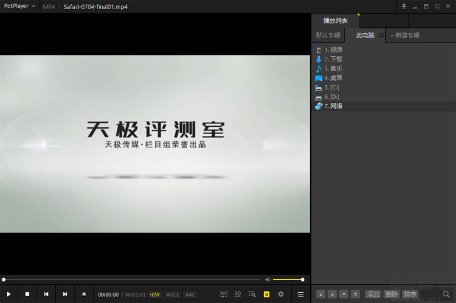This screenshot has height=303, width=456.
Task: Open the 4. 桌面 entry
Action: pos(384,78)
